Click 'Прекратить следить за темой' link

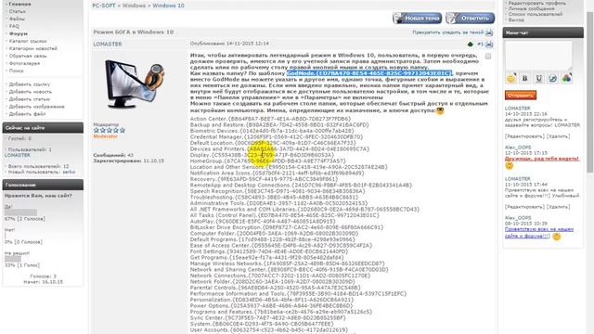pyautogui.click(x=447, y=32)
